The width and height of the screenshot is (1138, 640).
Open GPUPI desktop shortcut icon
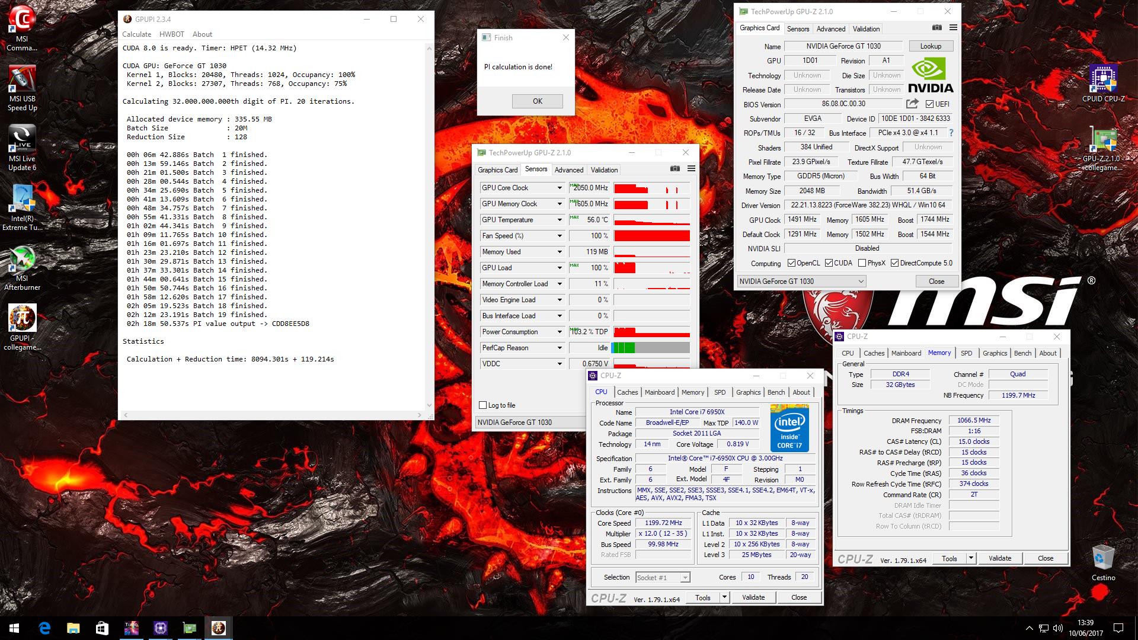coord(22,328)
